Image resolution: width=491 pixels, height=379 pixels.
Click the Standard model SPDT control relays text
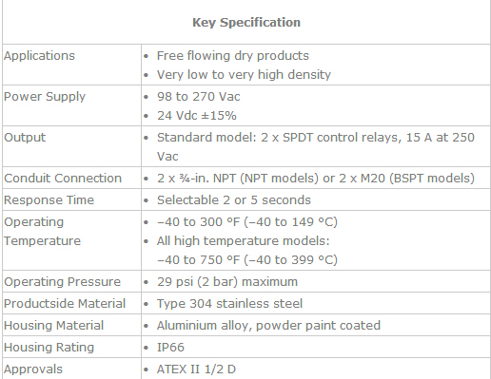tap(316, 147)
